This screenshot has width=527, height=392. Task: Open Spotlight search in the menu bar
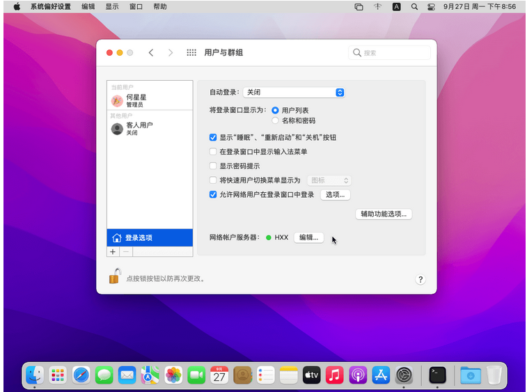click(x=414, y=7)
